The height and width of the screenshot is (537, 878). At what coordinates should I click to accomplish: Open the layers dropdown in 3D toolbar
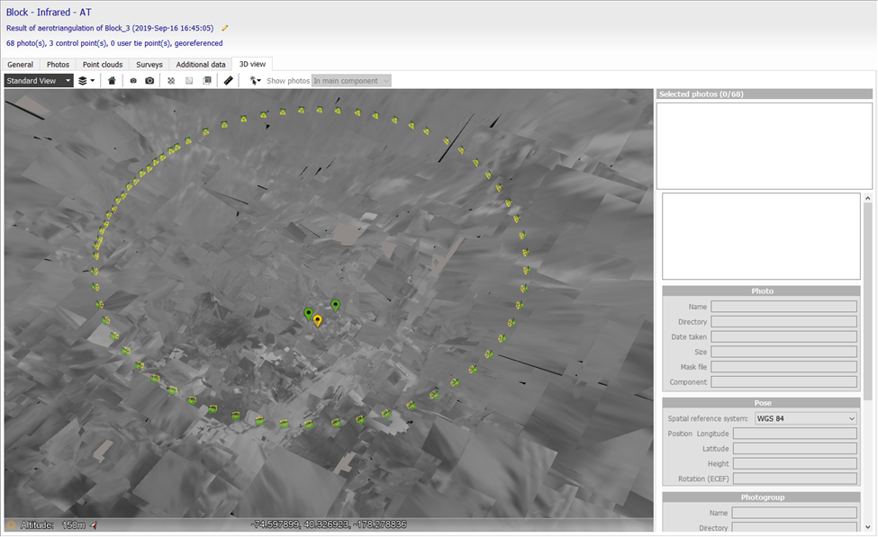86,81
